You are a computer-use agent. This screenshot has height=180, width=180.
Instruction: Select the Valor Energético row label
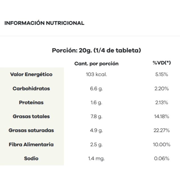(31, 75)
